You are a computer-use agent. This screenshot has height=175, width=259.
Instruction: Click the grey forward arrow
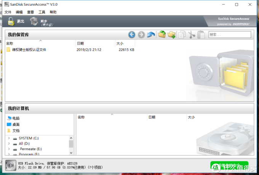click(141, 35)
